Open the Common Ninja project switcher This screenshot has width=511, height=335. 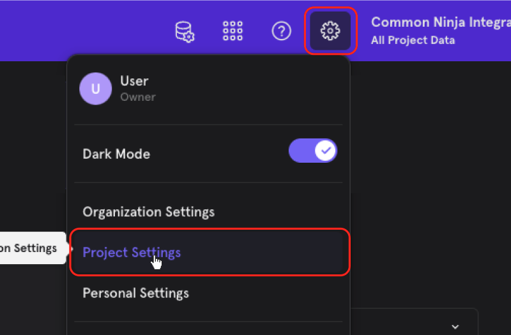[x=441, y=22]
